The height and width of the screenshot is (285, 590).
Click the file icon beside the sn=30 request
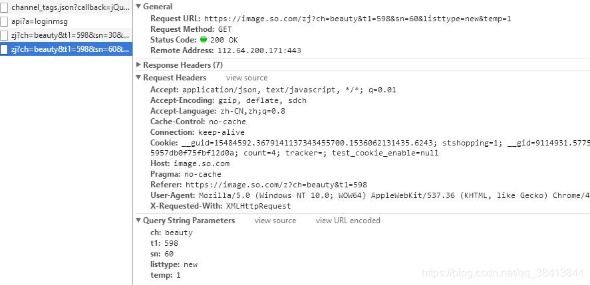[x=4, y=36]
